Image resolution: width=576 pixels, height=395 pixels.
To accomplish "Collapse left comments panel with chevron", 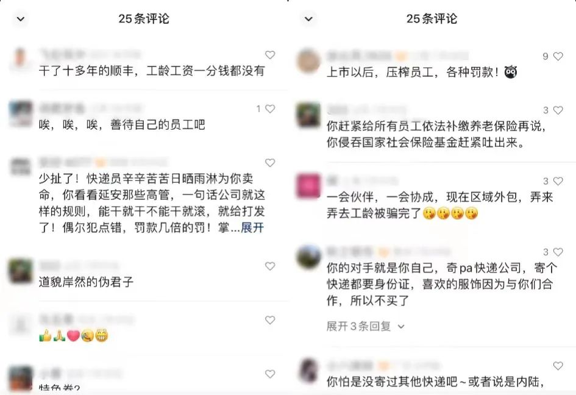I will [21, 19].
